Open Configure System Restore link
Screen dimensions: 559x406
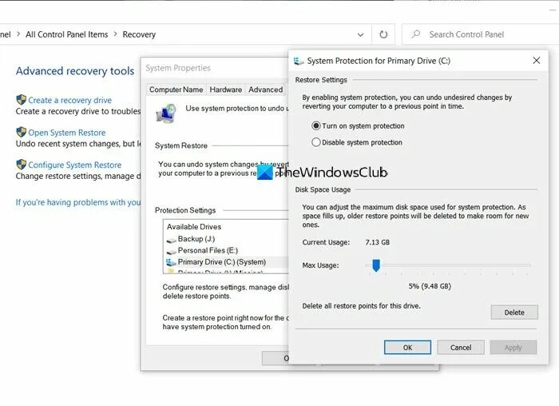[x=75, y=165]
